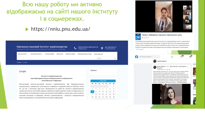Screen dimensions: 205x128
Task: Open the КОНТАКТИ menu item
Action: pos(60,54)
